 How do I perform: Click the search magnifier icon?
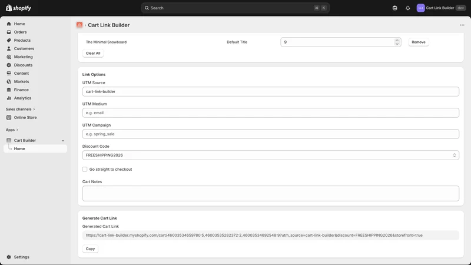point(147,8)
